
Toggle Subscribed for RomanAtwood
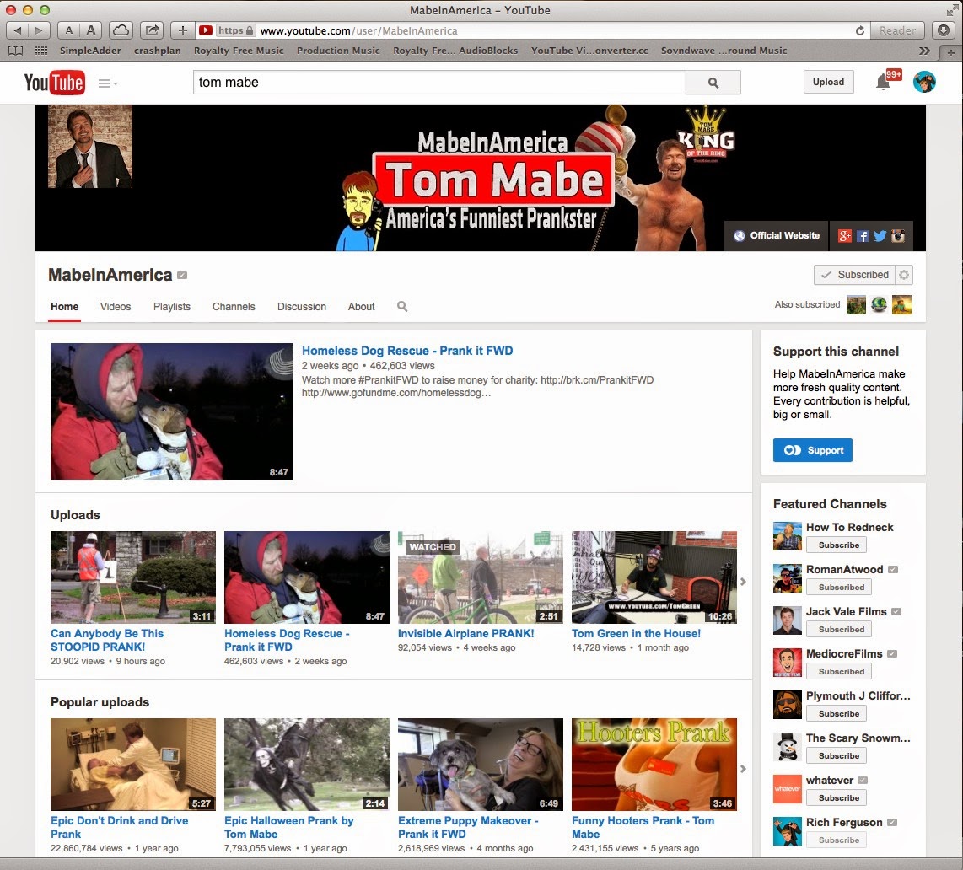(x=841, y=587)
